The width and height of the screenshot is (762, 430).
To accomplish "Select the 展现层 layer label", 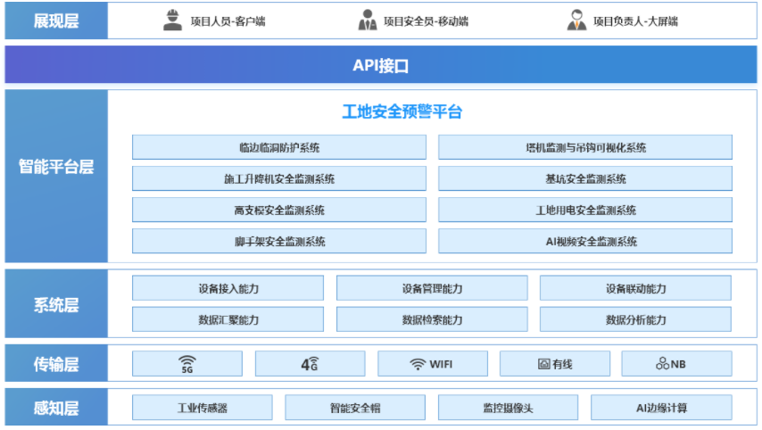I will click(56, 21).
